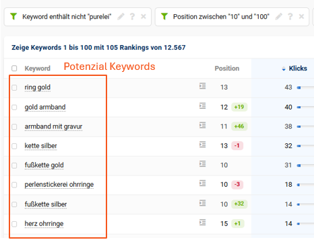Screen dimensions: 314x246
Task: Open the "perlenstickerei ohrringe" keyword link
Action: 59,185
